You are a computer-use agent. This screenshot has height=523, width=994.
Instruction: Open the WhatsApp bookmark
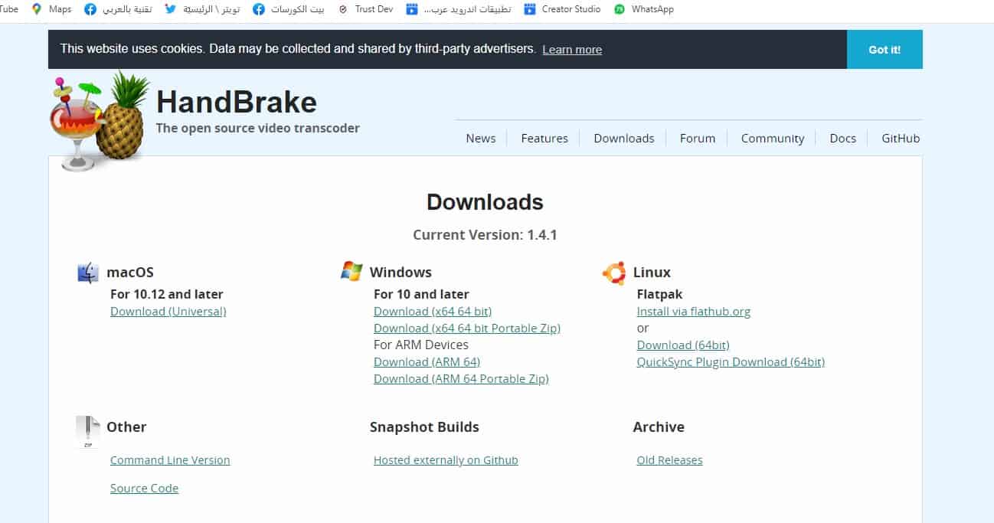click(644, 9)
